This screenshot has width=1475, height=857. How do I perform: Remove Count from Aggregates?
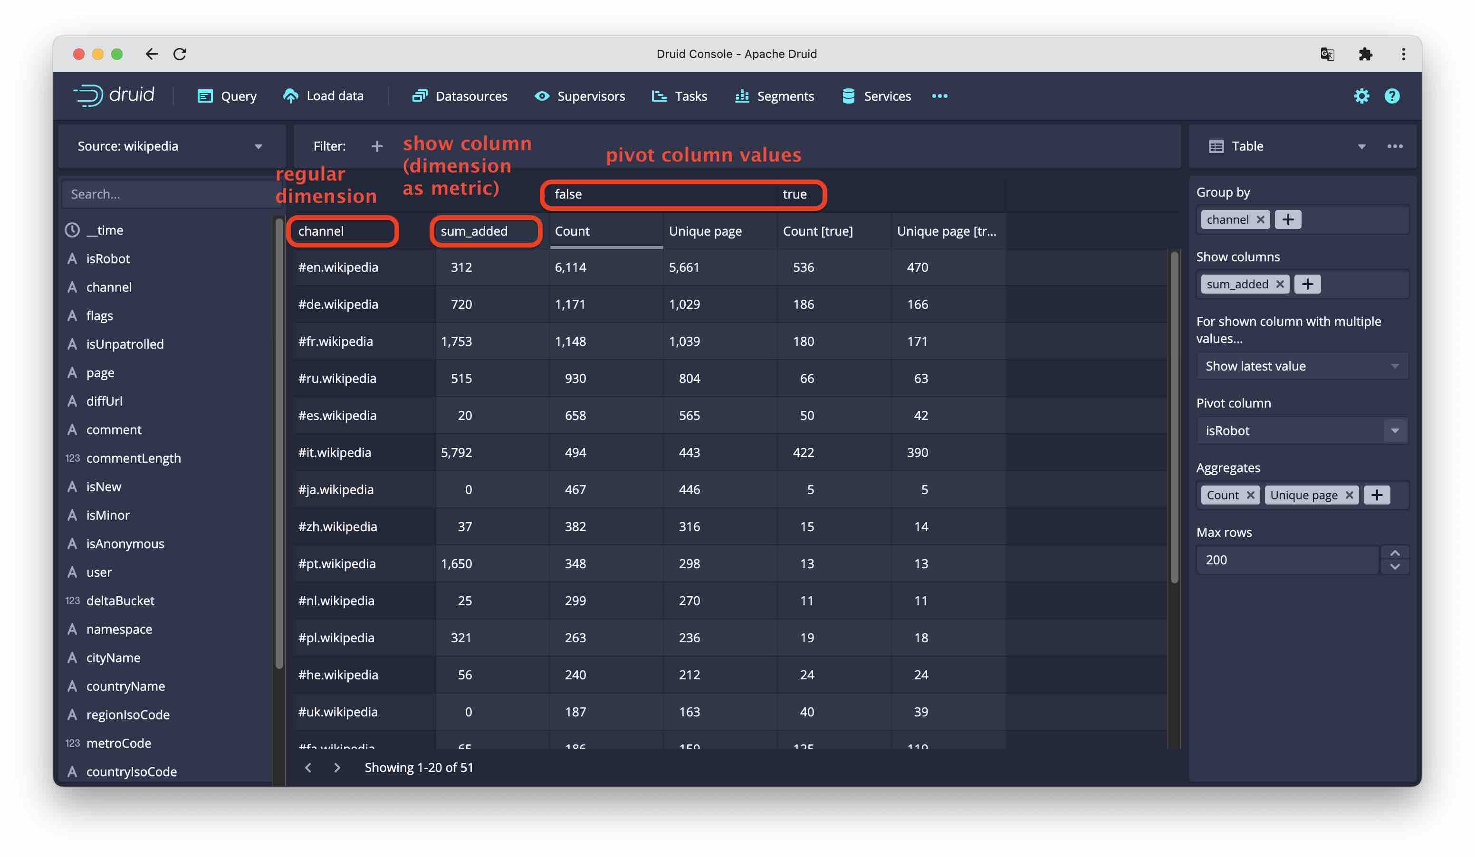(1248, 495)
